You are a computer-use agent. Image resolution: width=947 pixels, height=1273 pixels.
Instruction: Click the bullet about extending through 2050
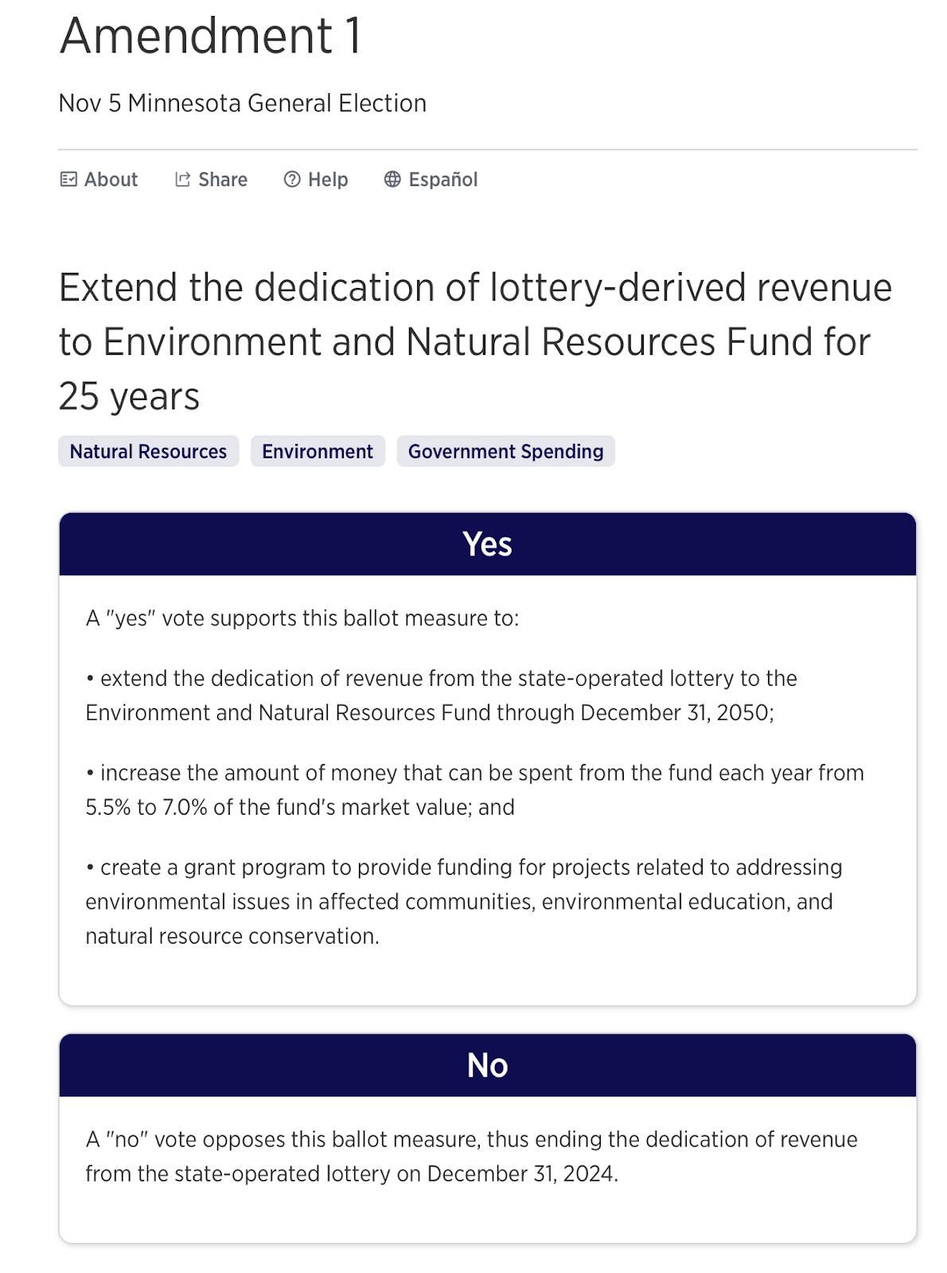point(441,695)
